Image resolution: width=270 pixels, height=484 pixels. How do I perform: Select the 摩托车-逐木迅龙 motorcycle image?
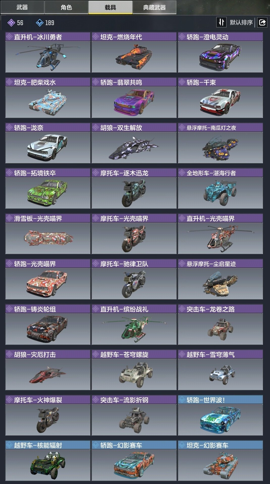[134, 193]
